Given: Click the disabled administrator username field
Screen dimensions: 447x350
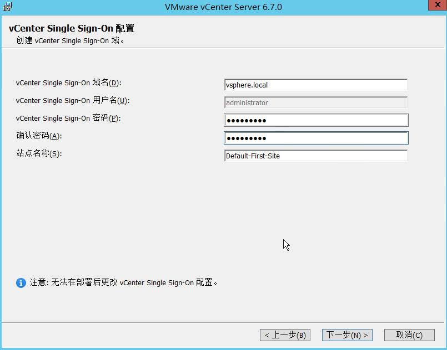Looking at the screenshot, I should tap(316, 102).
